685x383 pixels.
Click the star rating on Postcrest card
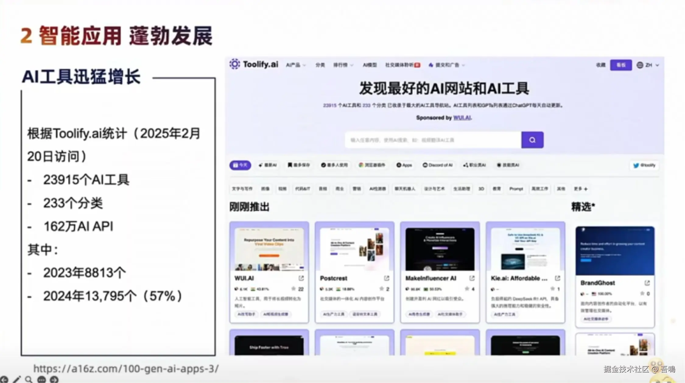click(x=381, y=289)
